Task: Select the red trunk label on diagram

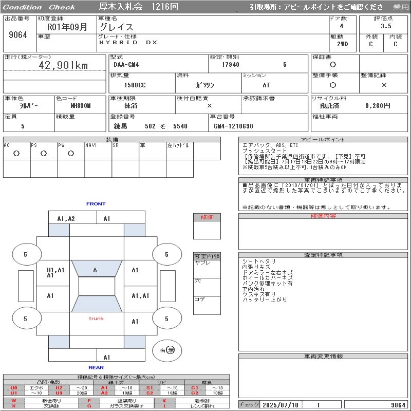Action: click(x=96, y=319)
